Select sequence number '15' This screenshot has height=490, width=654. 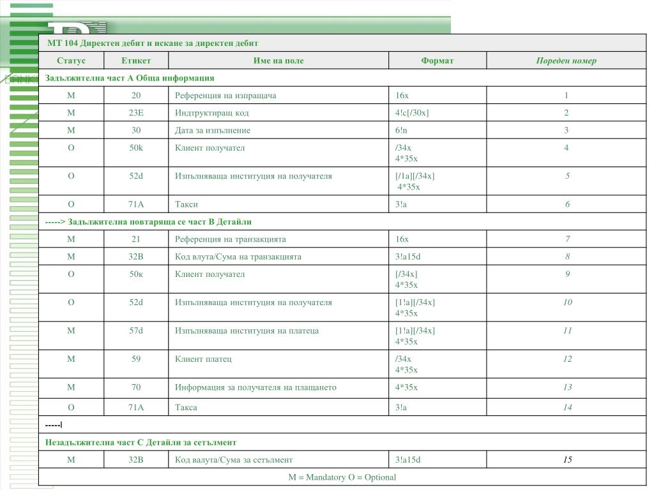pos(567,460)
